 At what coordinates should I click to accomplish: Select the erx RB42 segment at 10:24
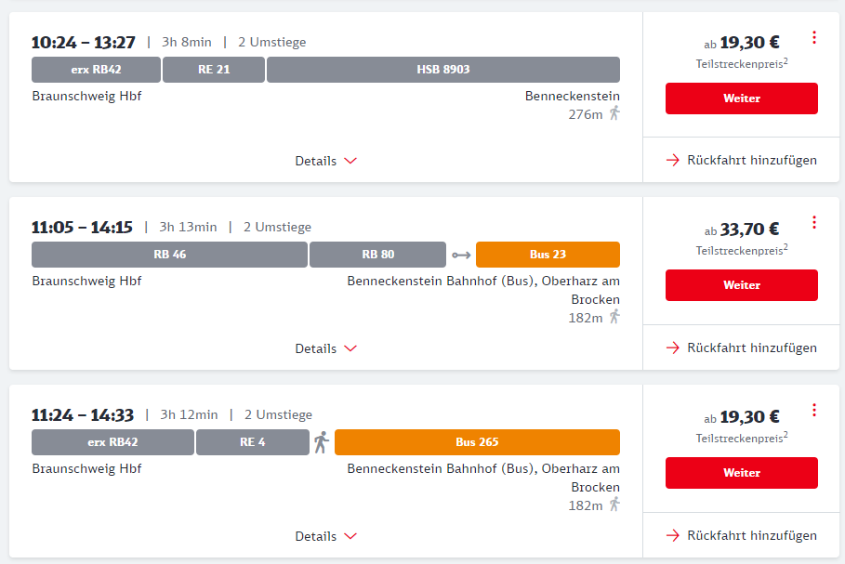pyautogui.click(x=96, y=70)
